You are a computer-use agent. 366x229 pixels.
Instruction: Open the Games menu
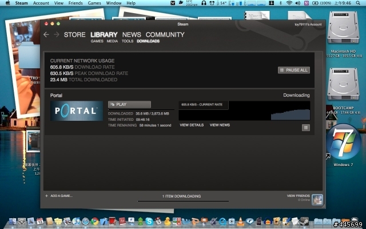pos(94,3)
